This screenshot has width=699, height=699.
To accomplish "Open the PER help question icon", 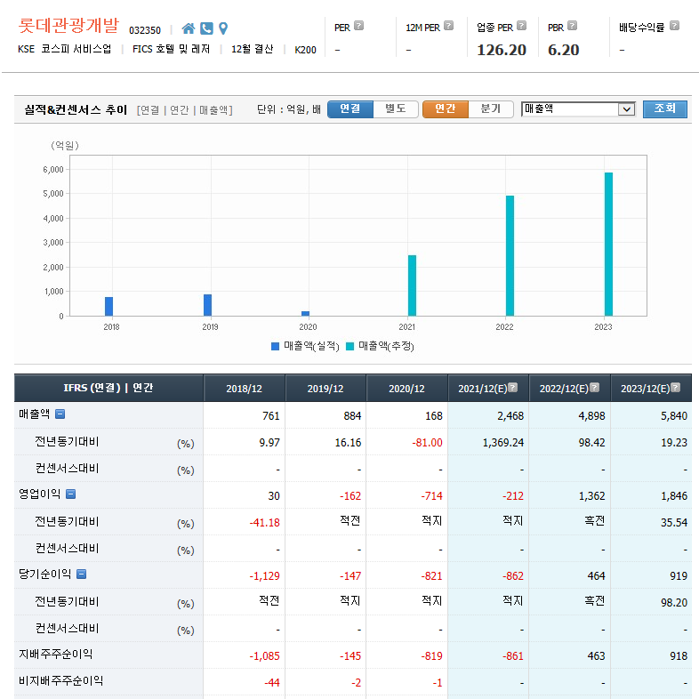I will [x=359, y=26].
